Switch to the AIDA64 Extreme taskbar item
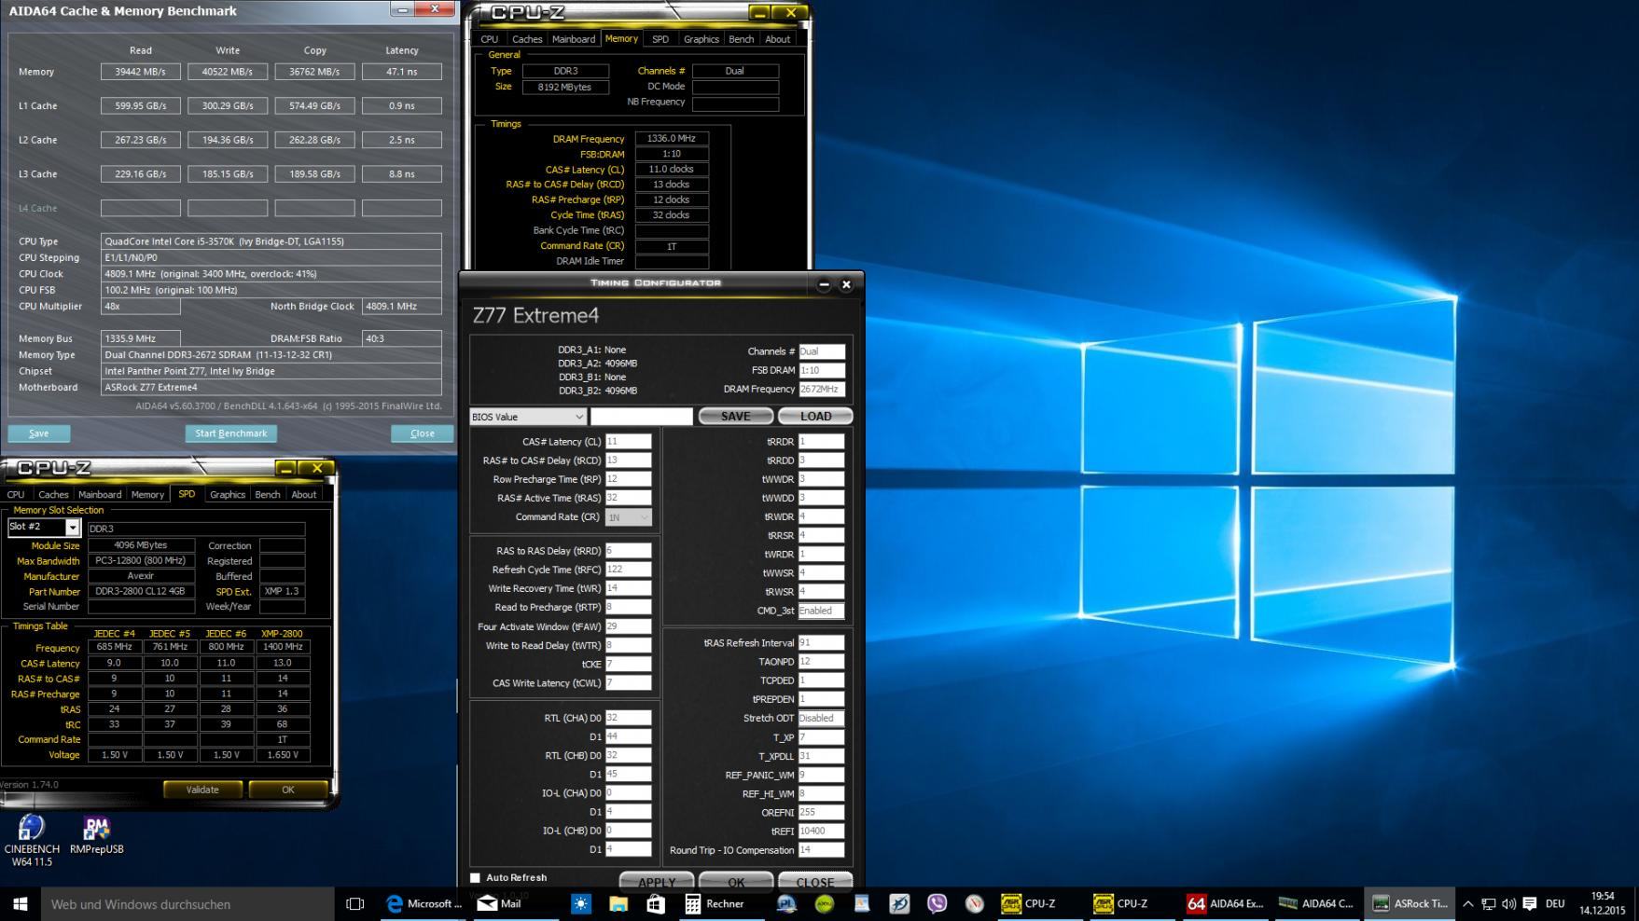Screen dimensions: 1639x921 click(x=1225, y=903)
